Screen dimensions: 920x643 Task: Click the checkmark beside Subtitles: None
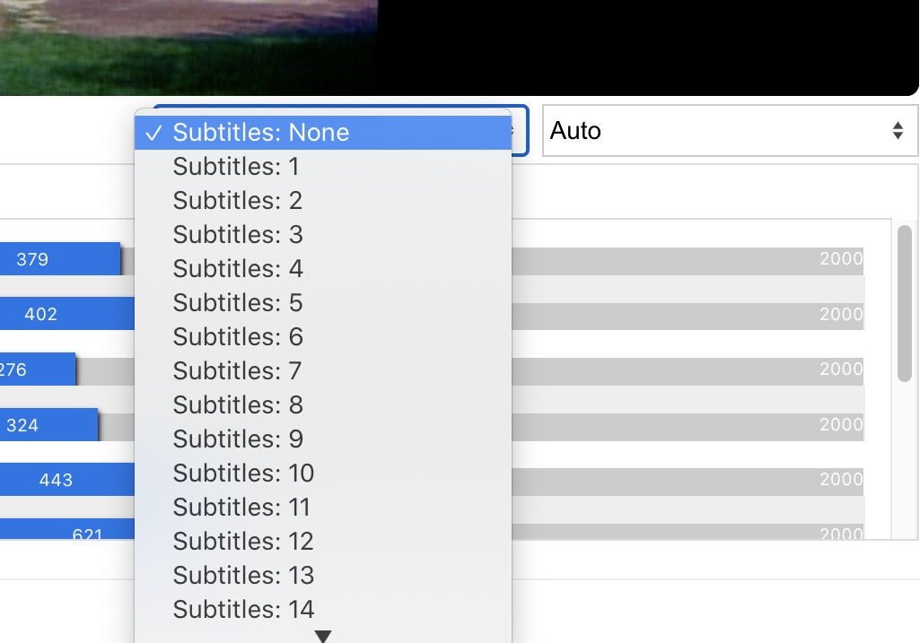pyautogui.click(x=154, y=132)
